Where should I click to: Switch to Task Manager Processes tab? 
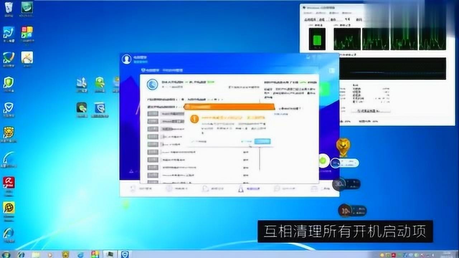pyautogui.click(x=322, y=19)
